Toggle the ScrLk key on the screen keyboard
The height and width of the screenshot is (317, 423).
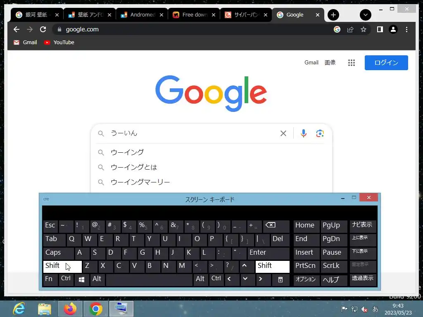(334, 266)
